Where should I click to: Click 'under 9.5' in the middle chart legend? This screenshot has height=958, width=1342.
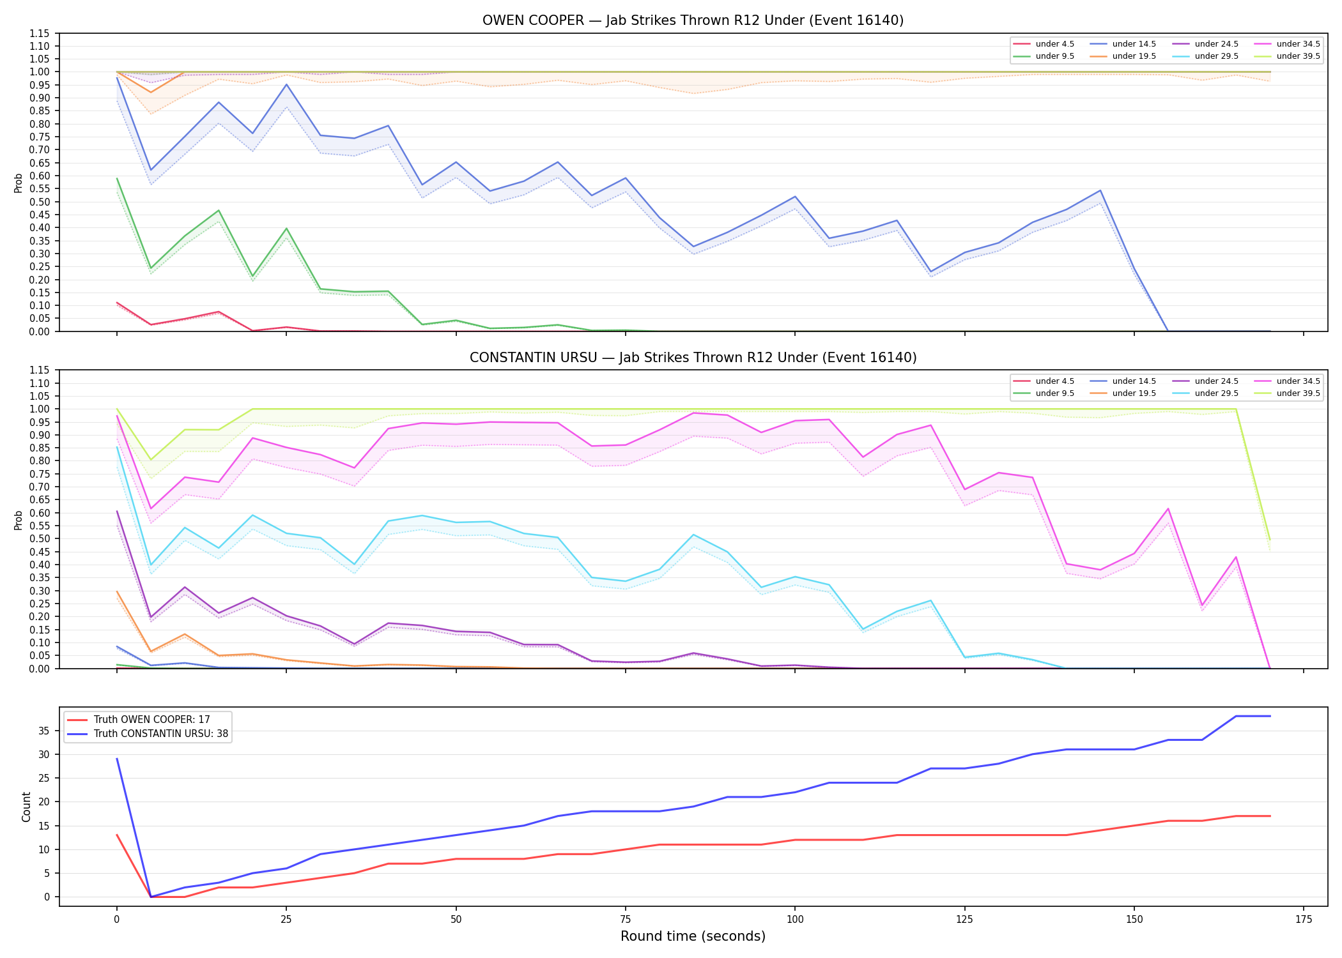click(x=1054, y=393)
